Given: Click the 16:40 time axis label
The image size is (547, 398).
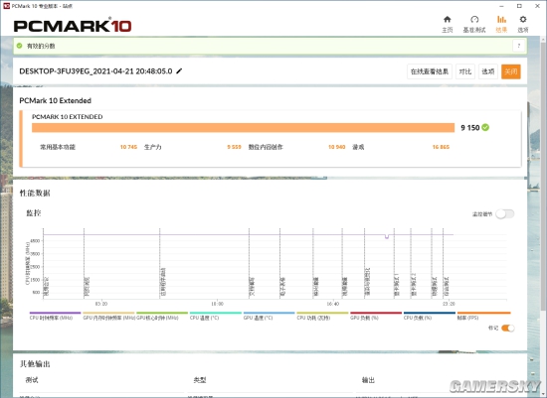Looking at the screenshot, I should click(x=333, y=304).
